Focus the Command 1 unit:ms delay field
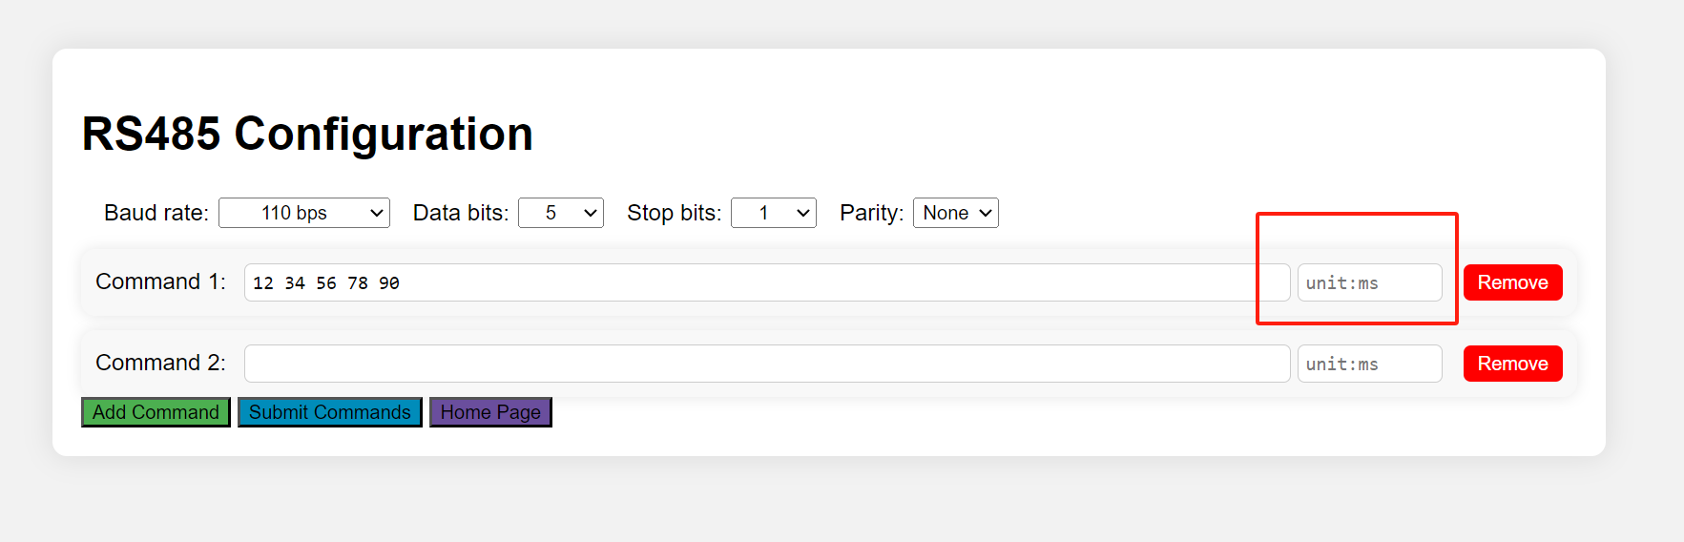This screenshot has width=1684, height=542. tap(1369, 282)
